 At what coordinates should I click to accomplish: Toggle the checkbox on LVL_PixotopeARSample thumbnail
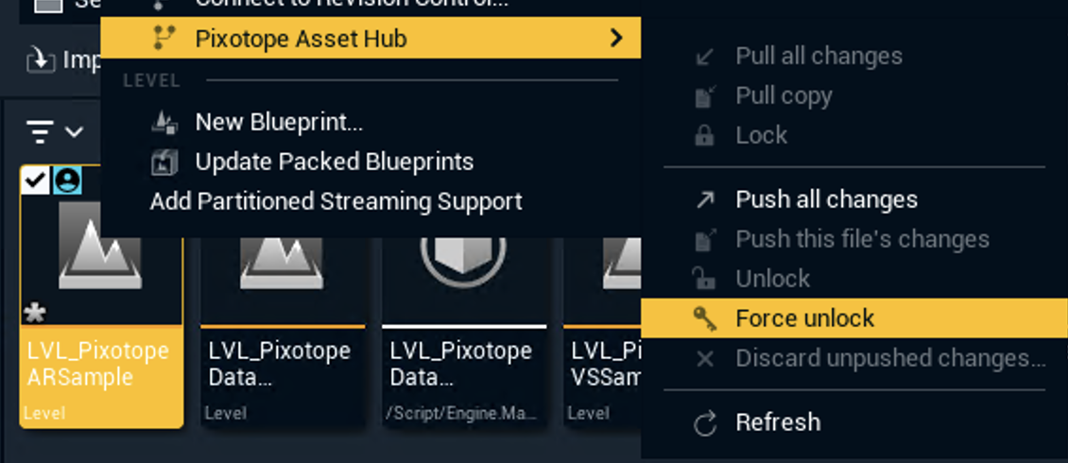click(x=35, y=180)
